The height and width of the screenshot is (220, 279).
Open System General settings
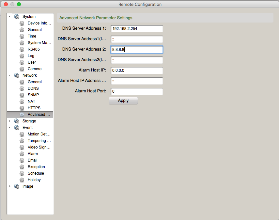click(x=35, y=30)
